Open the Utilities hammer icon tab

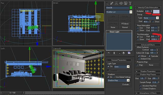tap(130, 3)
